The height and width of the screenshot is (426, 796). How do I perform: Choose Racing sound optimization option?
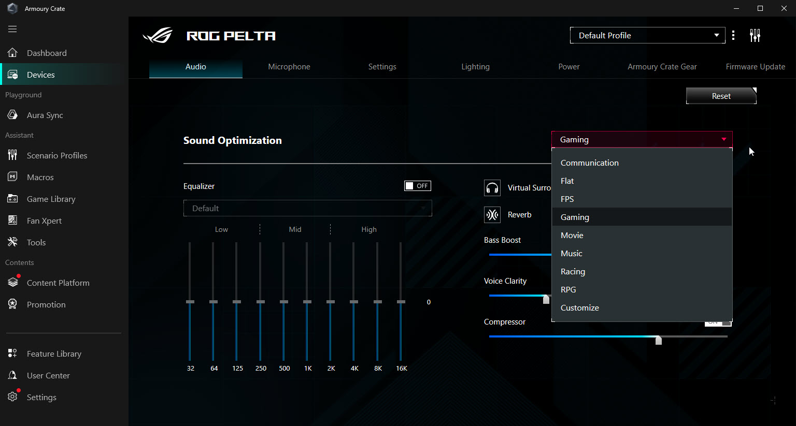642,271
